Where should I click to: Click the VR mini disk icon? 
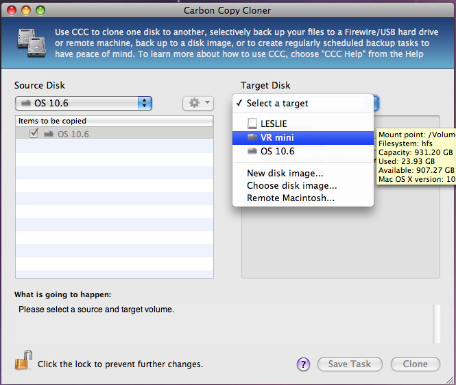(252, 137)
